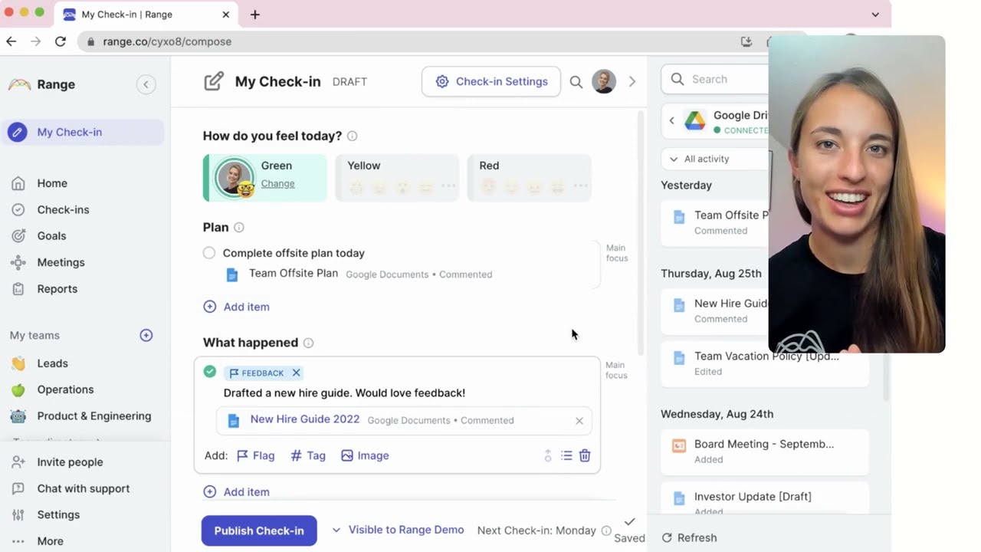Show info for How do you feel today
981x552 pixels.
352,136
